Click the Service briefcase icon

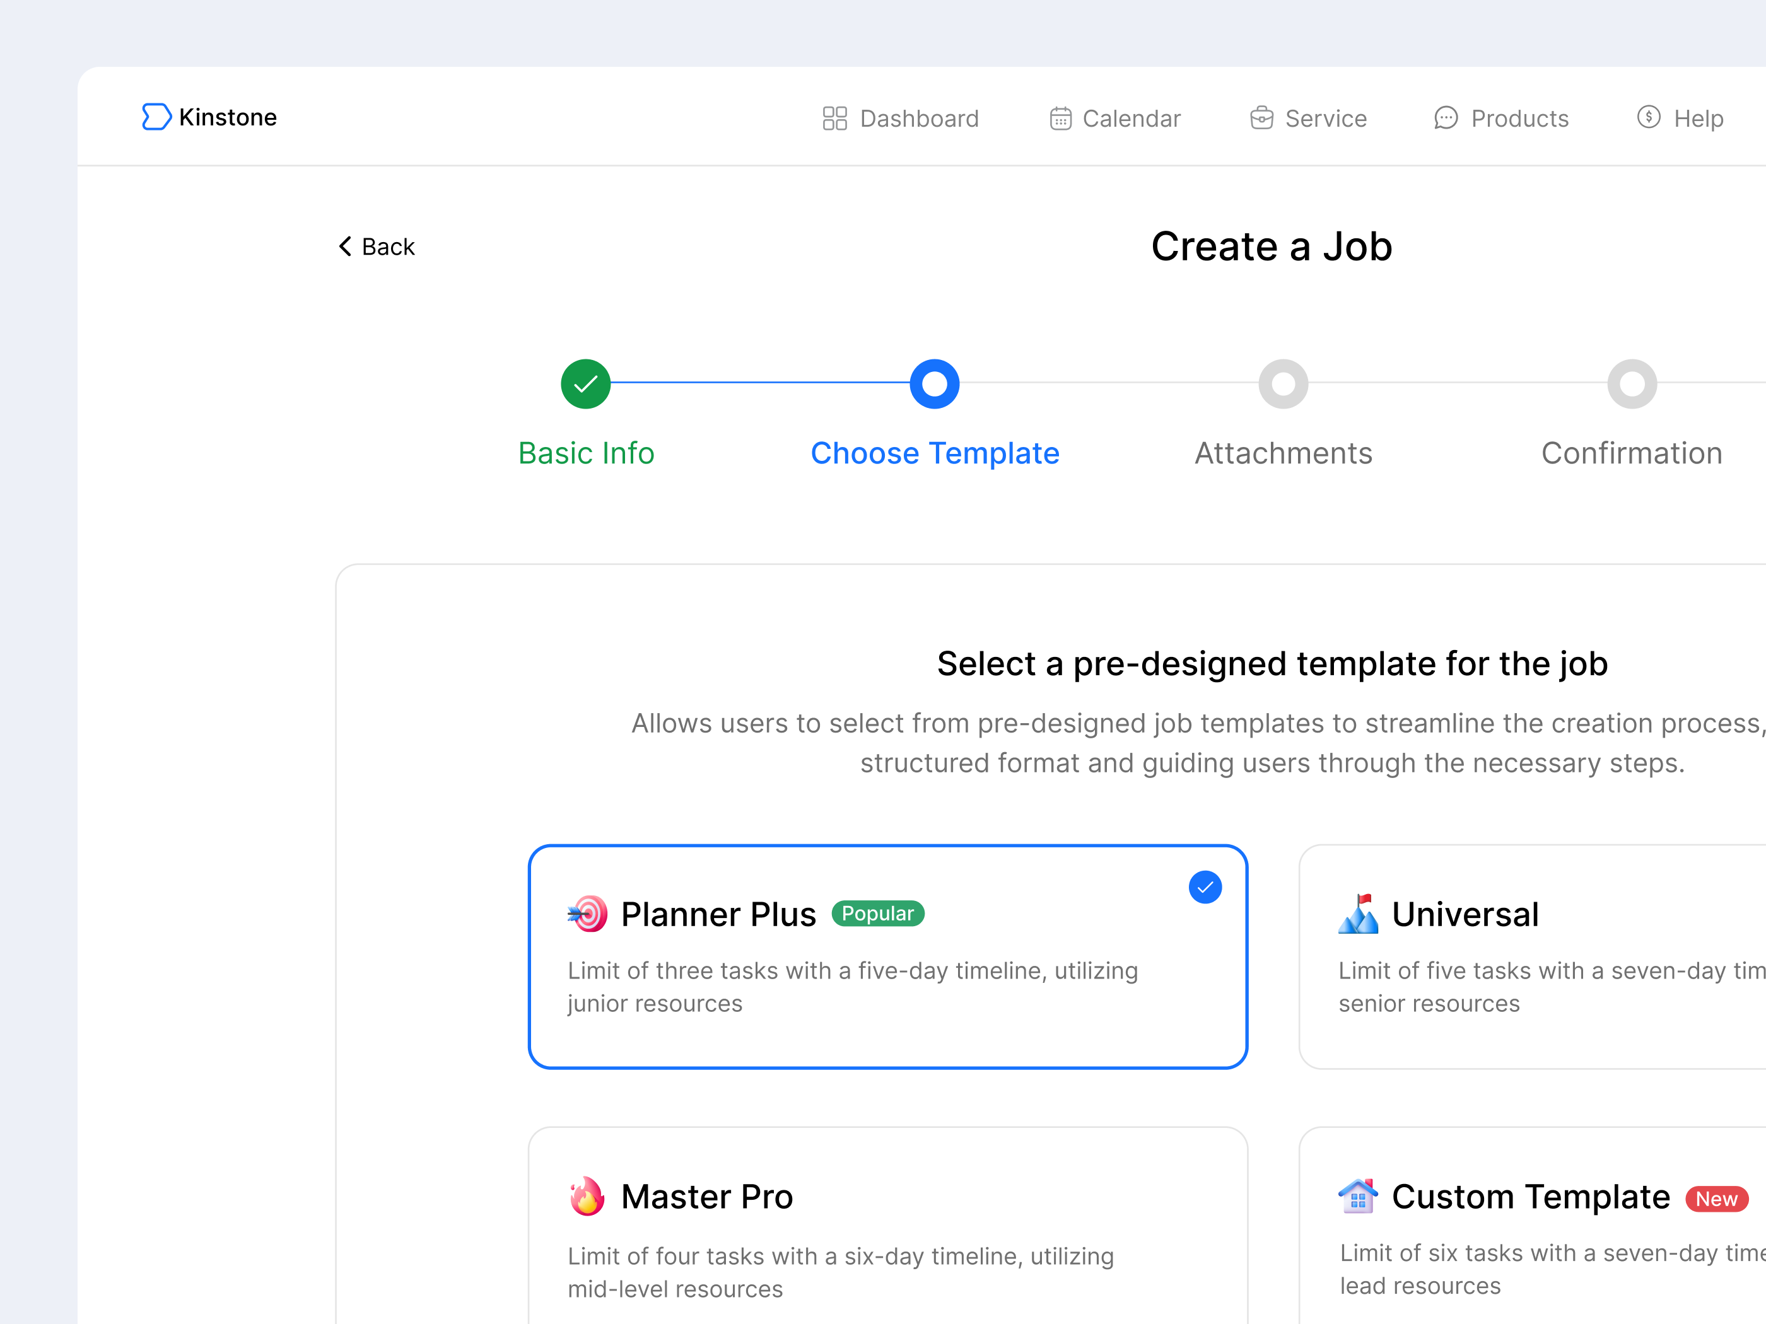1261,118
